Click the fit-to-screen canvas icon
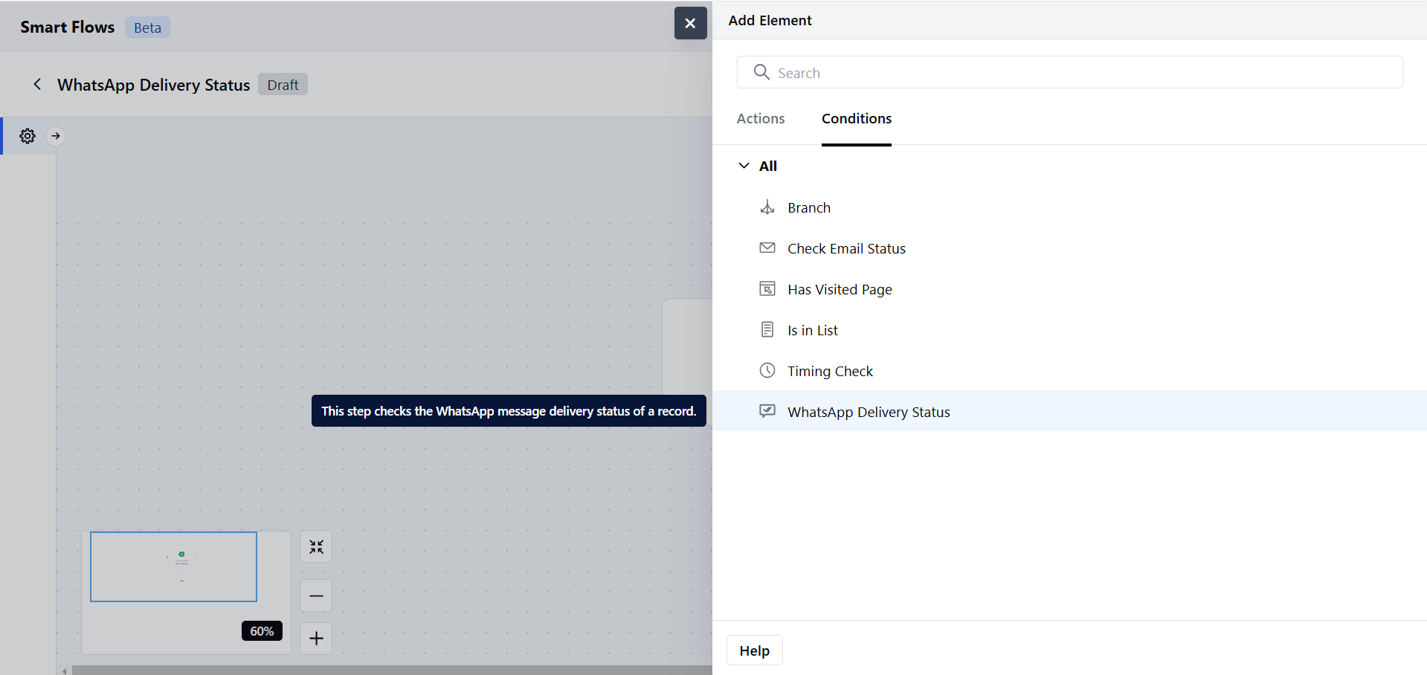Viewport: 1427px width, 675px height. pos(316,547)
